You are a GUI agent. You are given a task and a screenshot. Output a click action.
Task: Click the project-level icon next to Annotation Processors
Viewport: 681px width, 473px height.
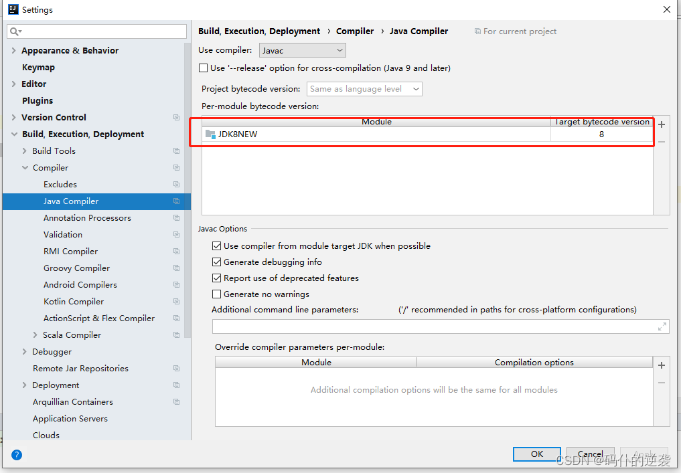[176, 217]
